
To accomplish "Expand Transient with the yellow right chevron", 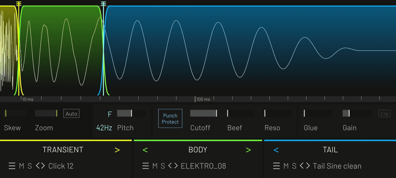I will [x=117, y=150].
